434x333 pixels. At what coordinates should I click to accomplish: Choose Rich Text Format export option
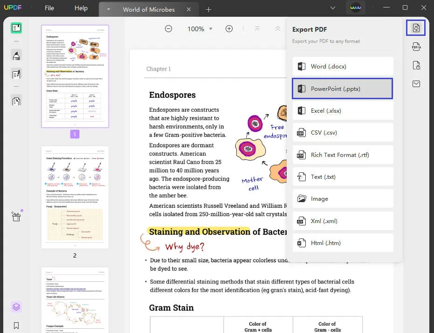343,155
